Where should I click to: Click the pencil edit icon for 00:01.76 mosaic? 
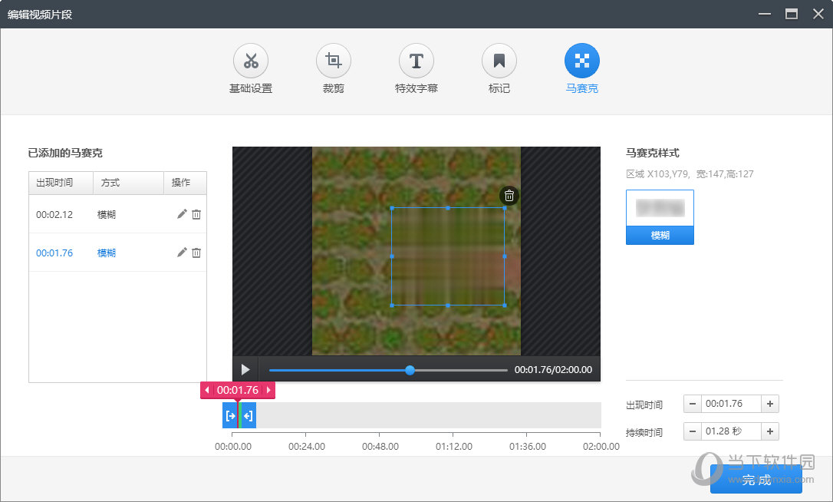182,253
